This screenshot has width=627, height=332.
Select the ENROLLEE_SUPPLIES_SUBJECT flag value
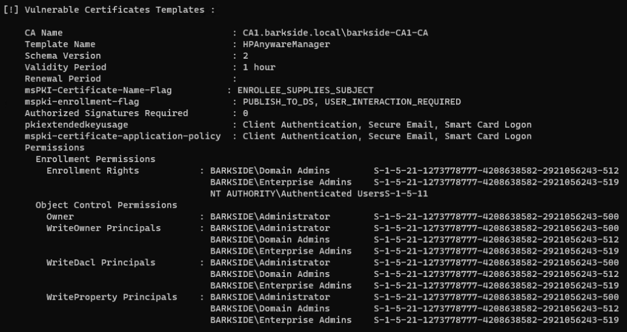(x=305, y=90)
